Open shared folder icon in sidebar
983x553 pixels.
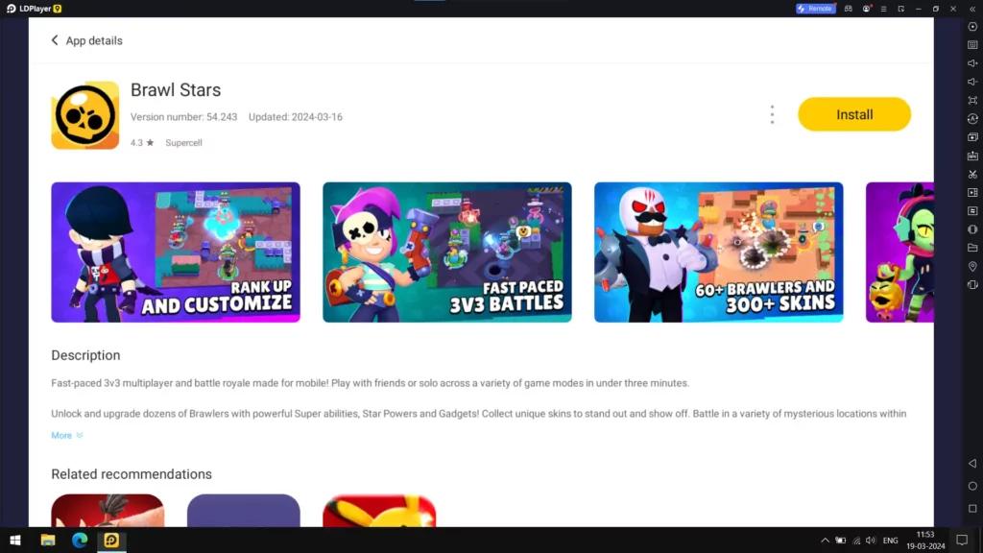tap(972, 249)
